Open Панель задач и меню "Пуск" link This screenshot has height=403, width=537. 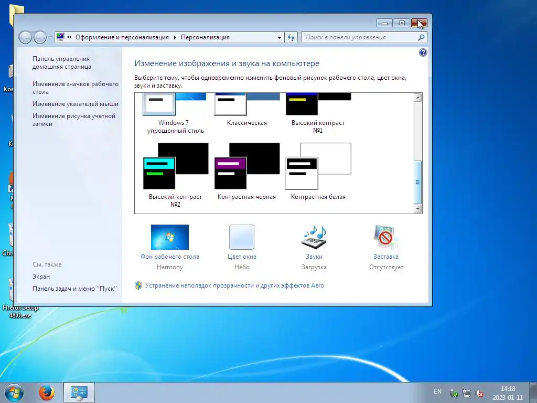click(x=74, y=289)
